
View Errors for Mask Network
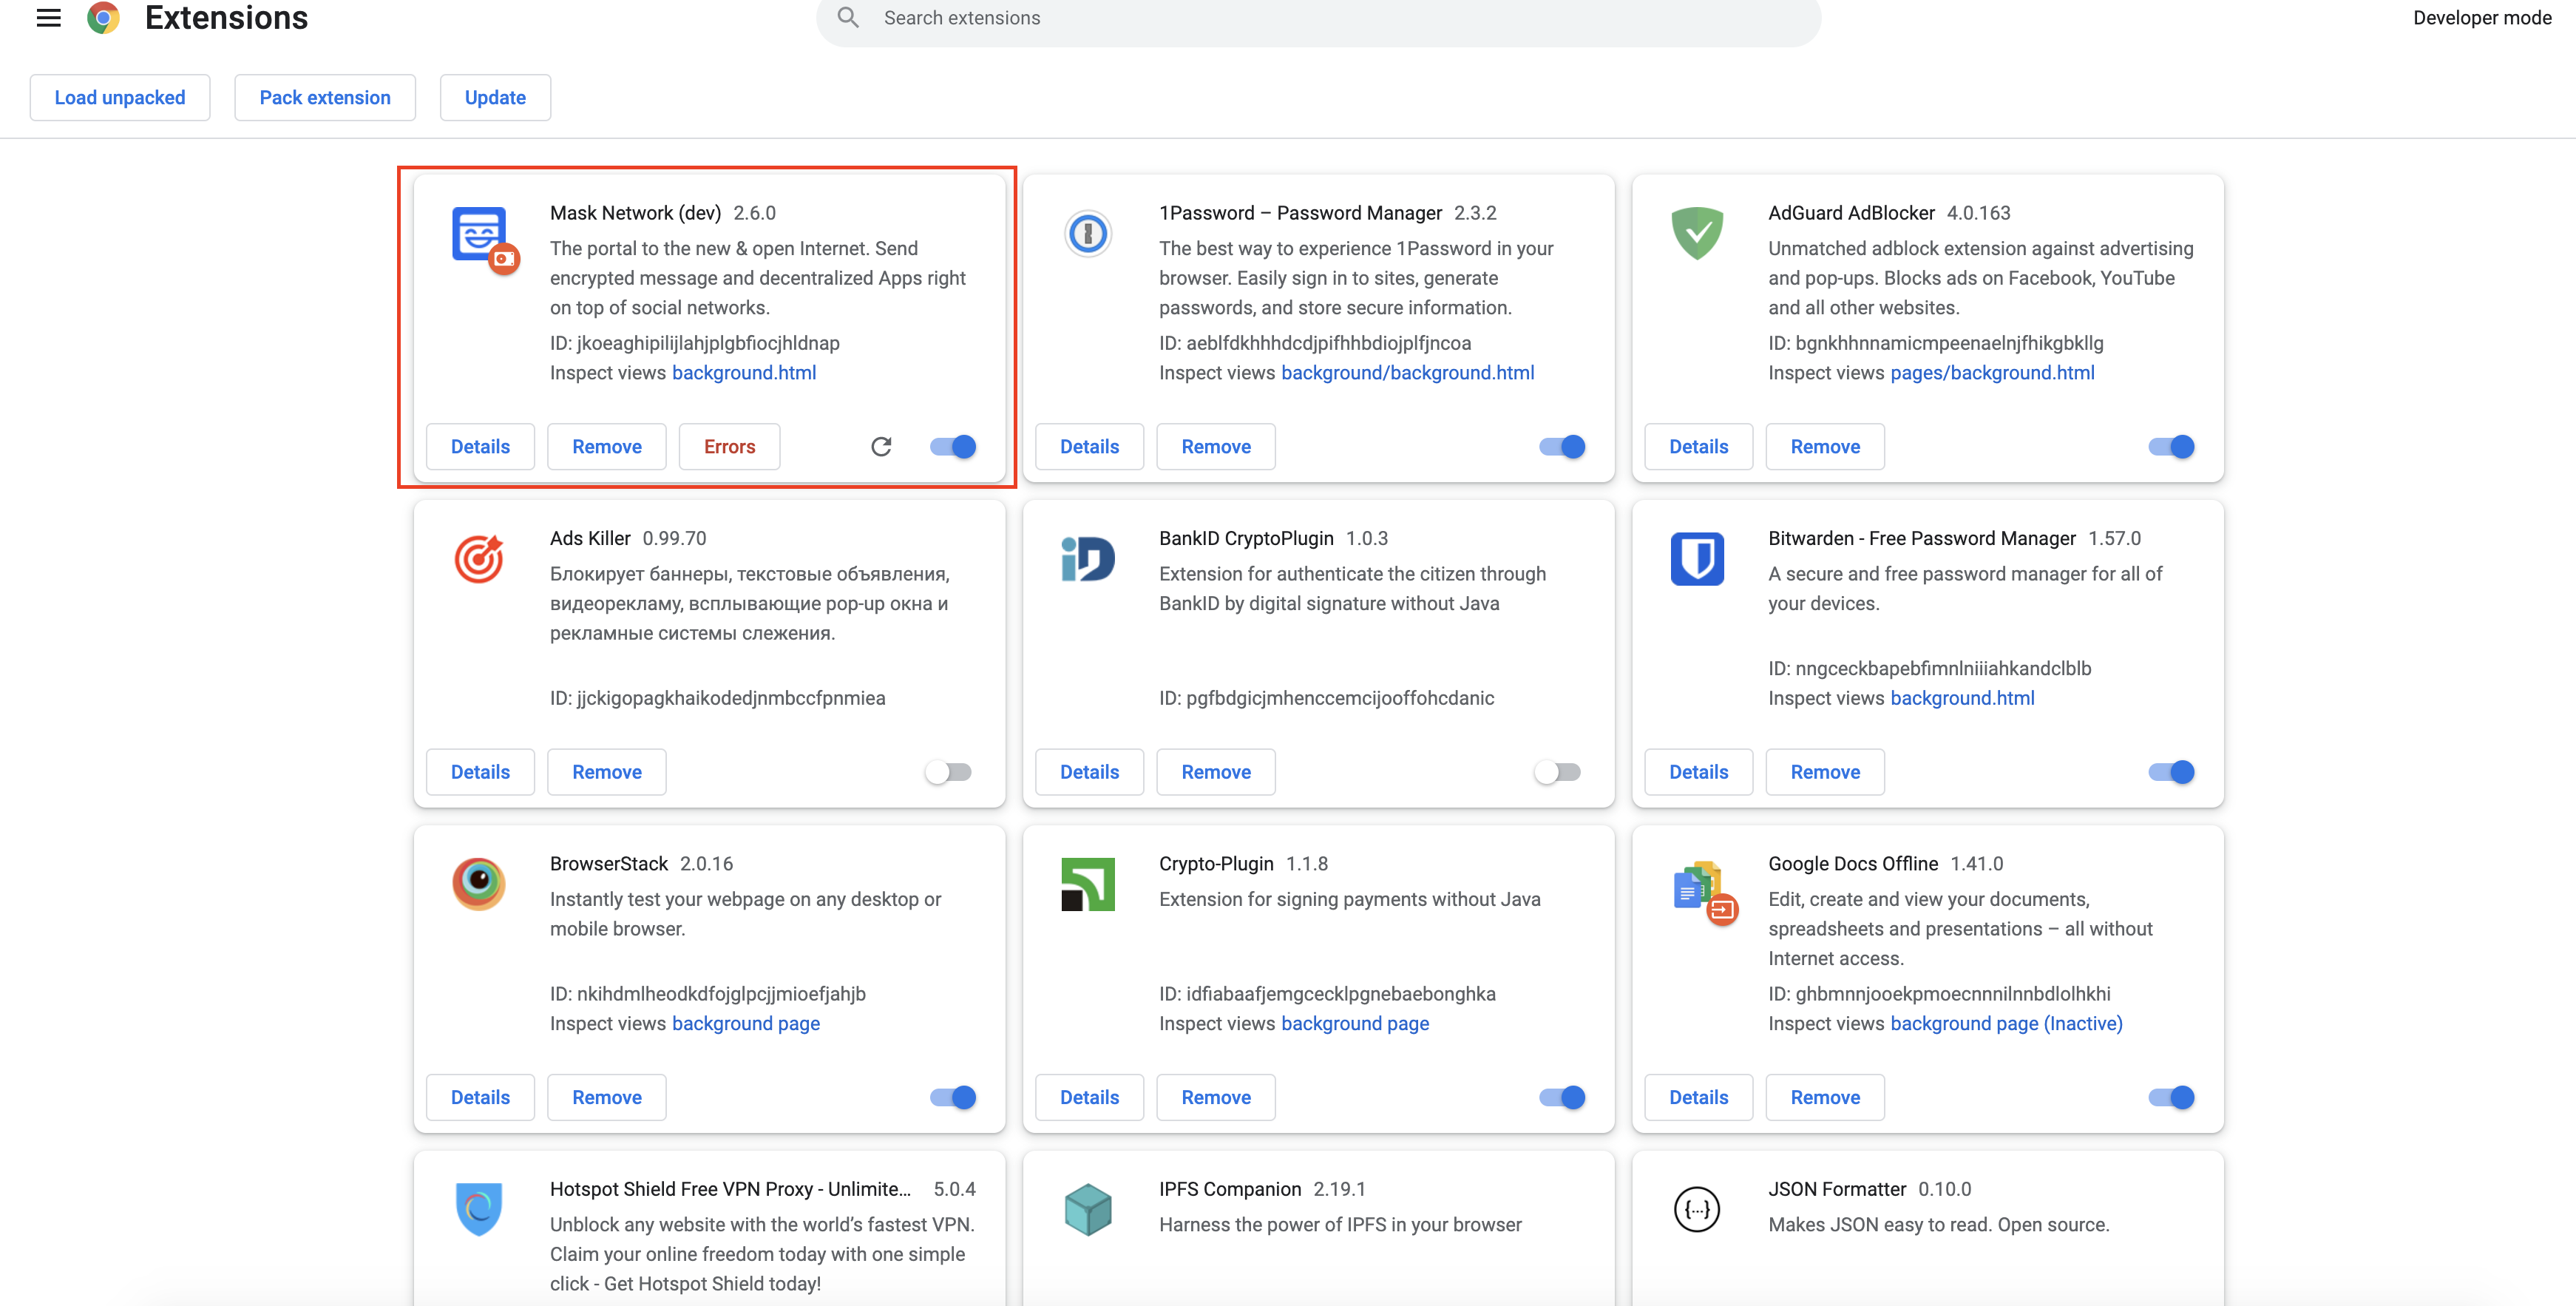pos(729,446)
